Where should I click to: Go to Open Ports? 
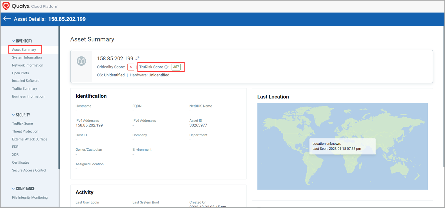21,73
